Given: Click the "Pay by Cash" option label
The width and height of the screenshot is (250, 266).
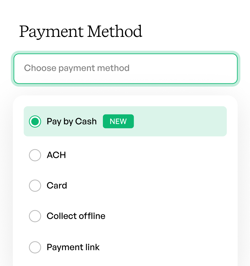Looking at the screenshot, I should 72,122.
